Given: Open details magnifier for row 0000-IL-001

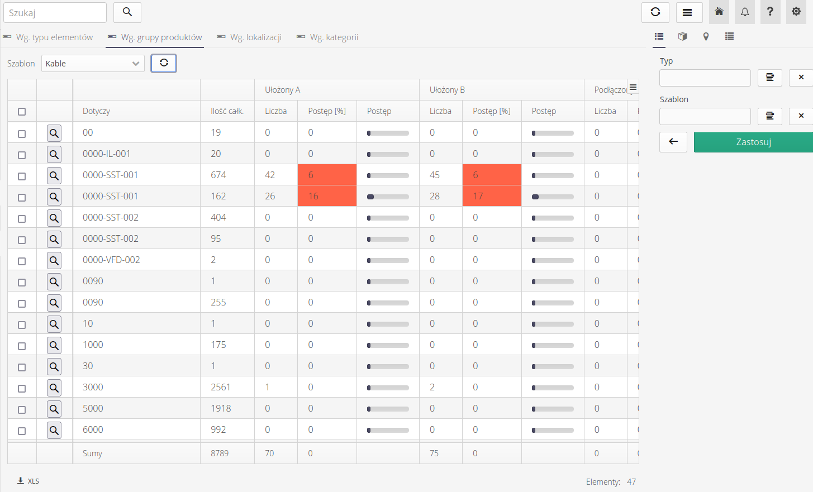Looking at the screenshot, I should pyautogui.click(x=54, y=154).
